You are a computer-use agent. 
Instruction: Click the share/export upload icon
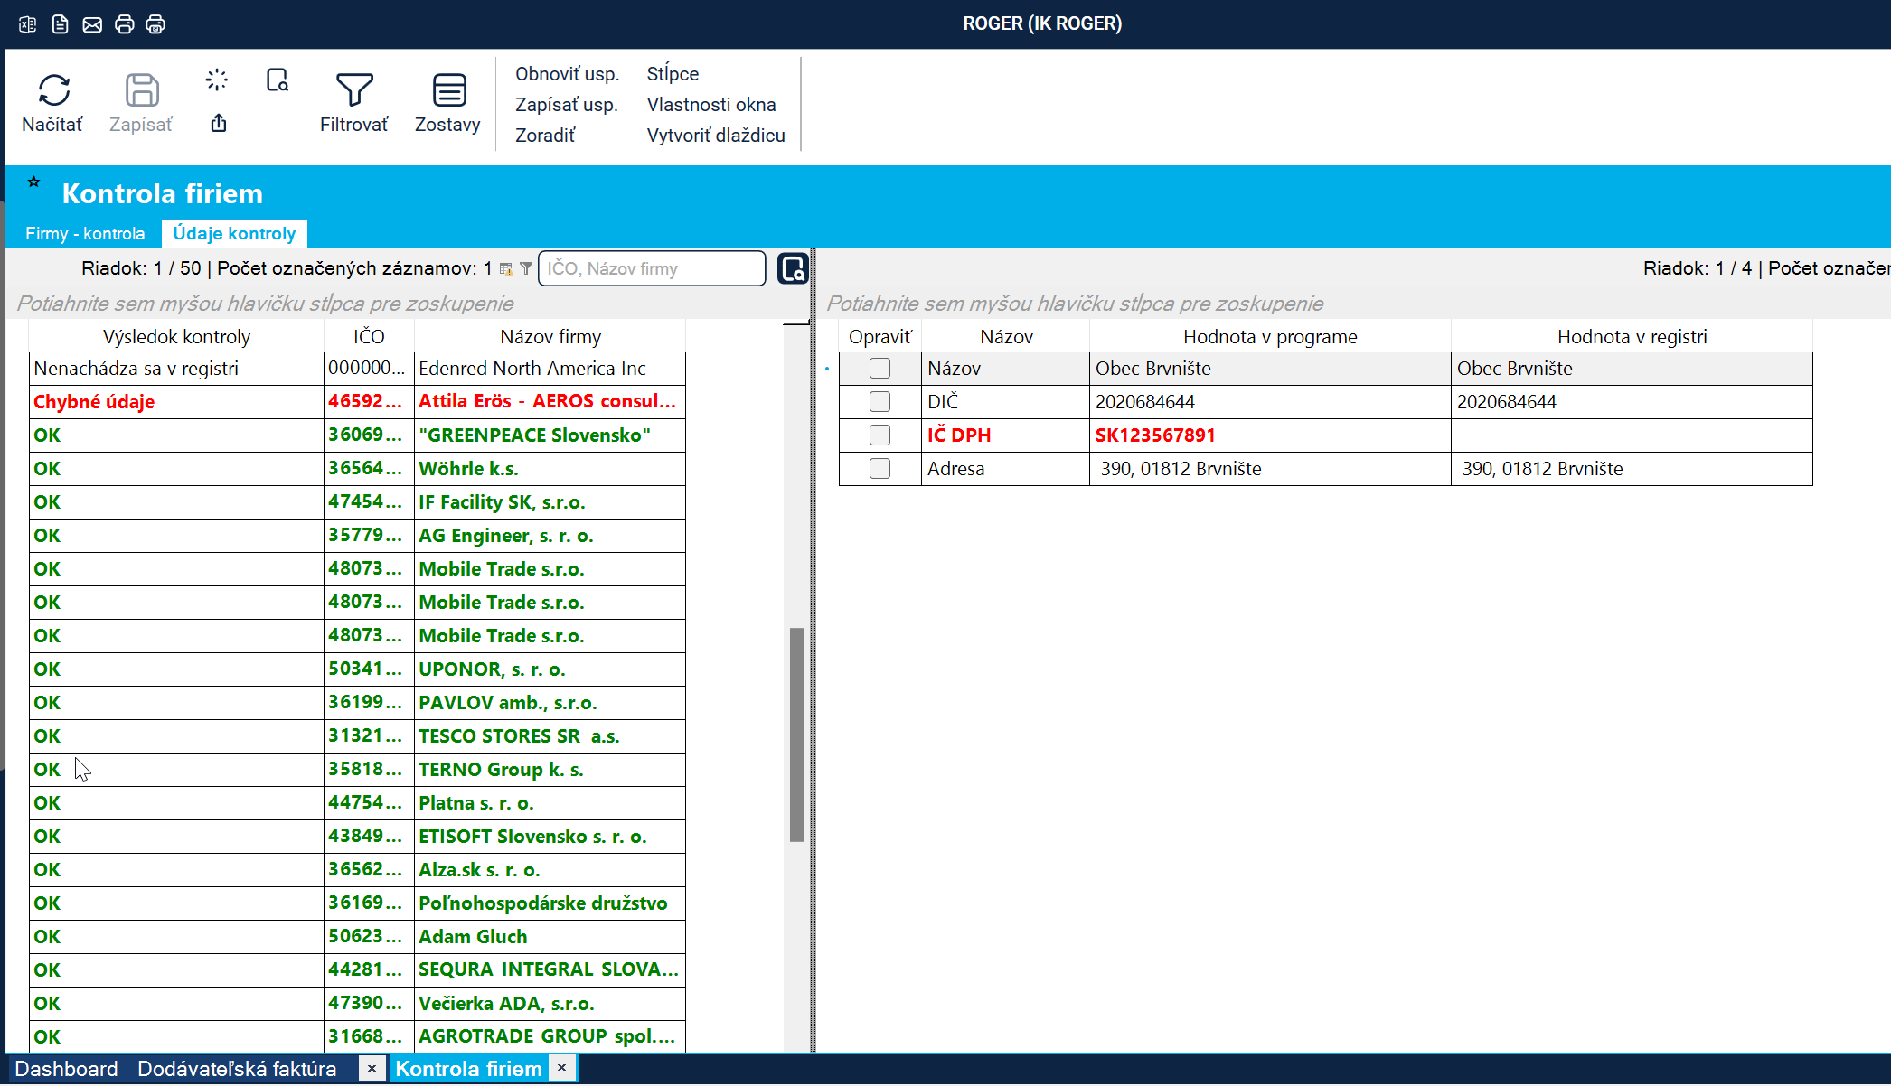pyautogui.click(x=219, y=124)
